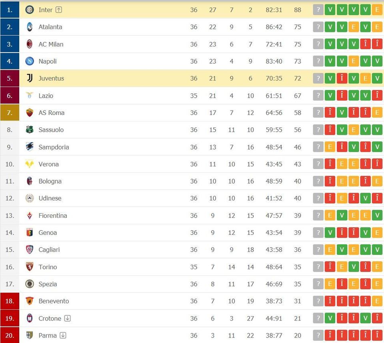384x343 pixels.
Task: Click the Atalanta club crest icon
Action: coord(30,27)
